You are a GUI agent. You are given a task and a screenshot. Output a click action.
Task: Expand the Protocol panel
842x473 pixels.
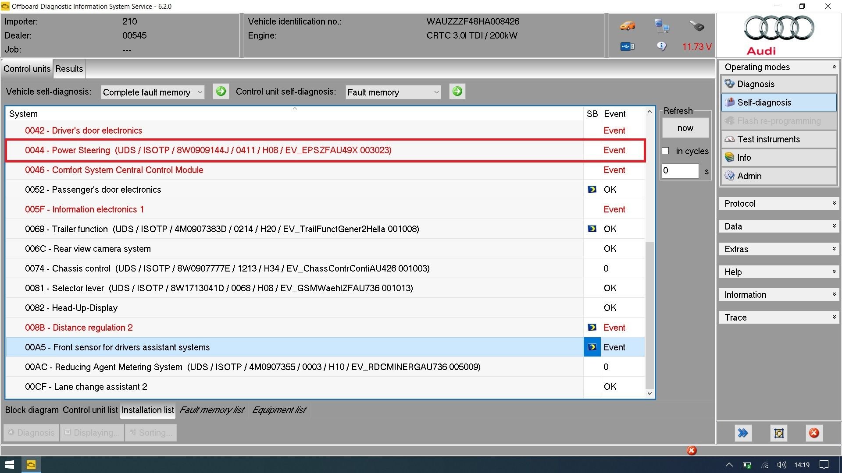[779, 204]
